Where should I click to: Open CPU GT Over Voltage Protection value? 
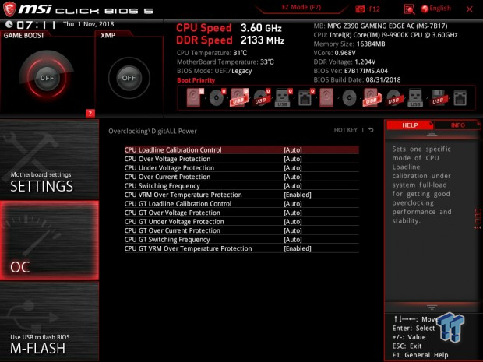coord(293,213)
